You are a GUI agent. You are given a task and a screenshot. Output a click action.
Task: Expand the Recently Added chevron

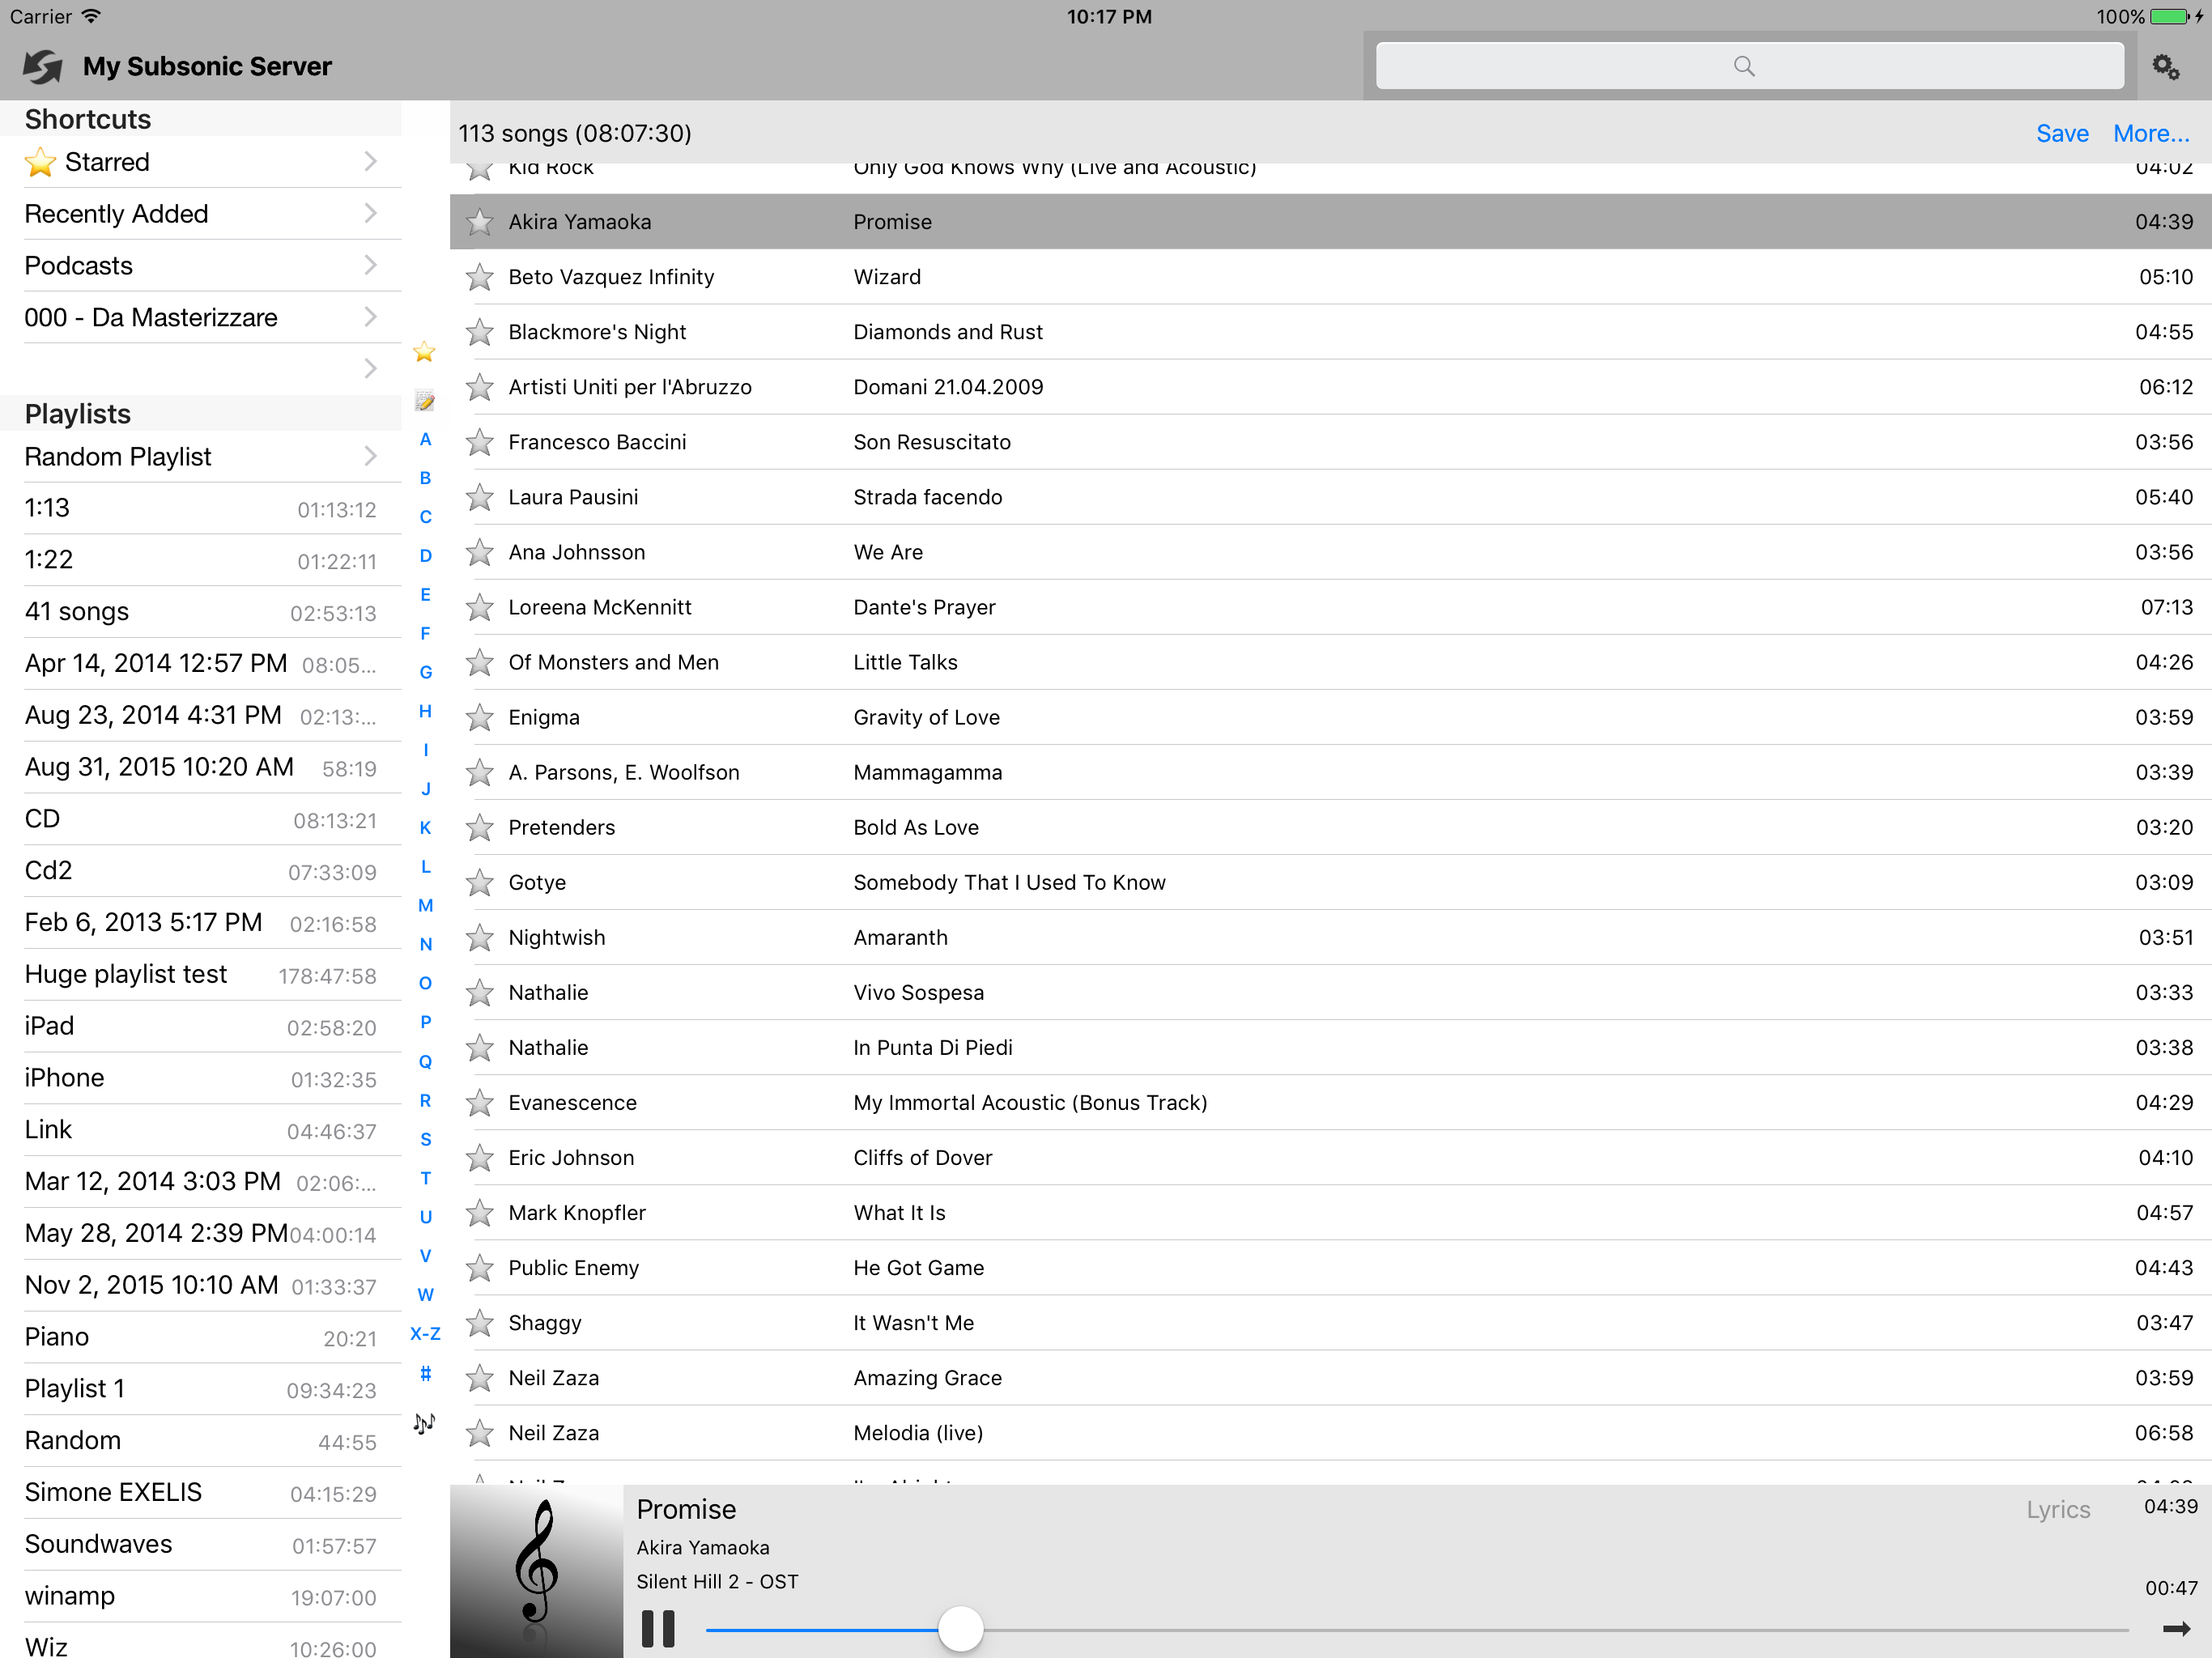pos(370,214)
